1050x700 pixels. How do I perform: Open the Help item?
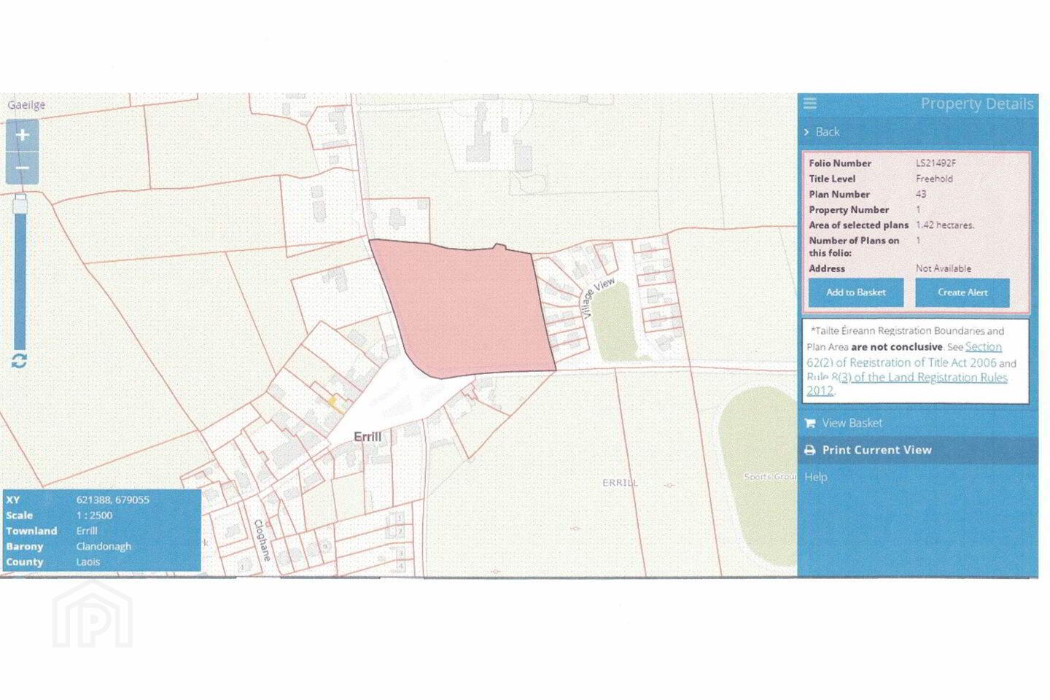click(x=816, y=477)
